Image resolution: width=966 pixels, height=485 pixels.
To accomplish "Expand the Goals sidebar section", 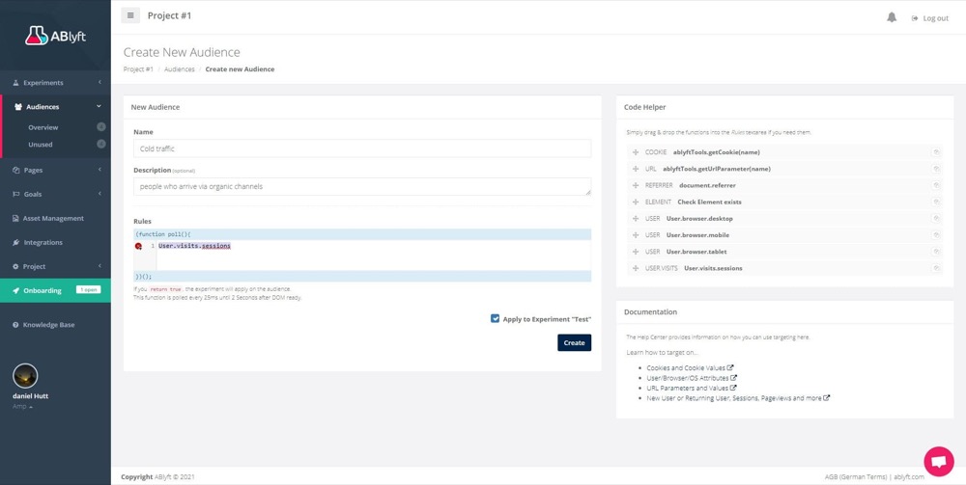I will click(x=55, y=194).
